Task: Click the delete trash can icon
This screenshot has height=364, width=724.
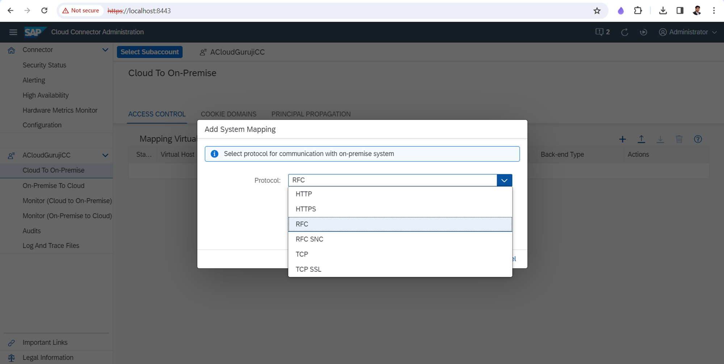Action: coord(679,139)
